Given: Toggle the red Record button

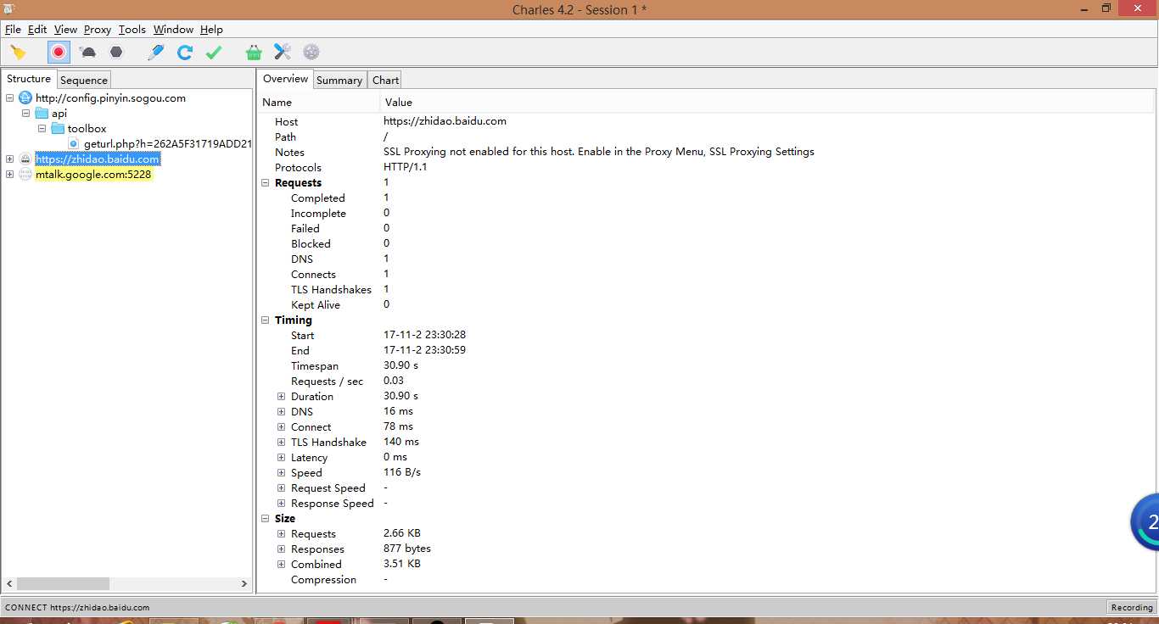Looking at the screenshot, I should (59, 53).
